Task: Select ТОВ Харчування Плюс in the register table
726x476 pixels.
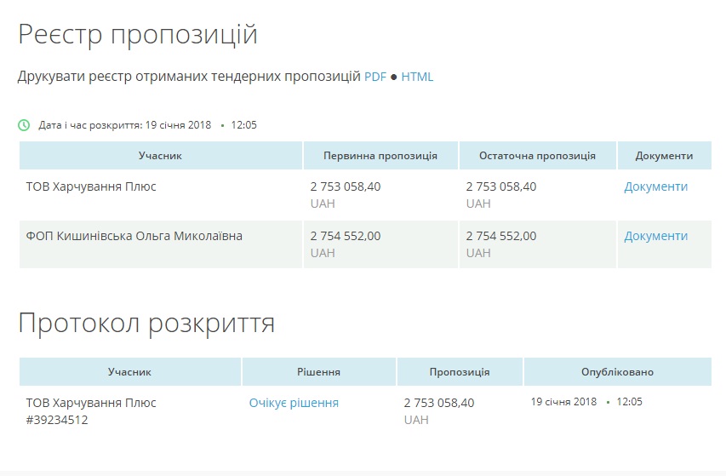Action: click(91, 186)
